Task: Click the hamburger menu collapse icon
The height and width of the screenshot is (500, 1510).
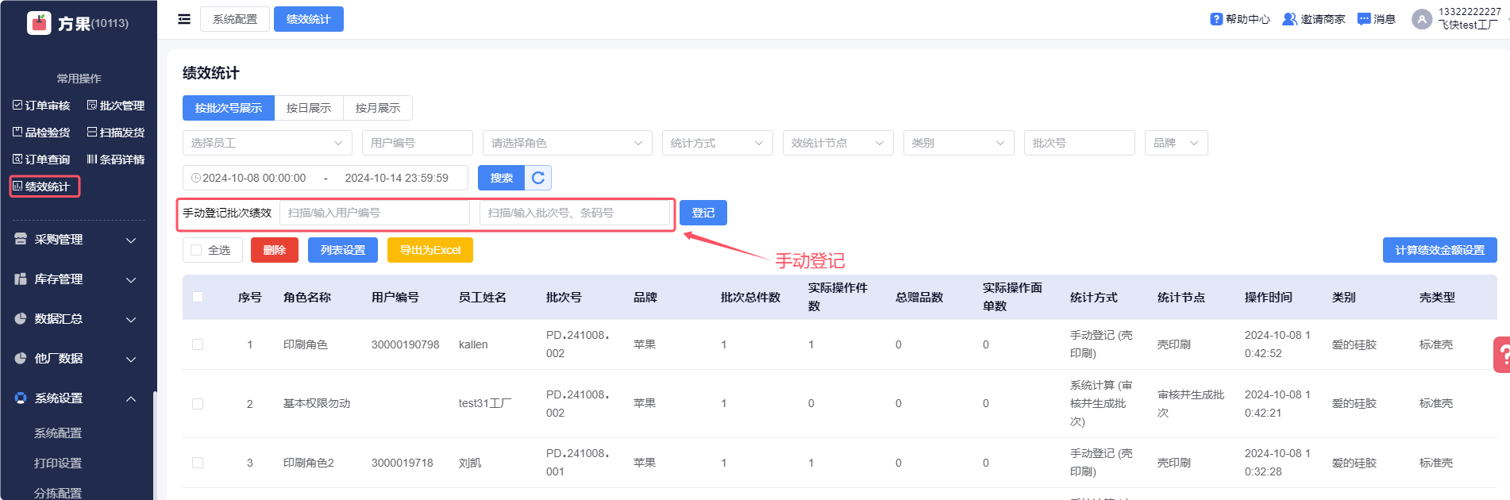Action: [184, 19]
